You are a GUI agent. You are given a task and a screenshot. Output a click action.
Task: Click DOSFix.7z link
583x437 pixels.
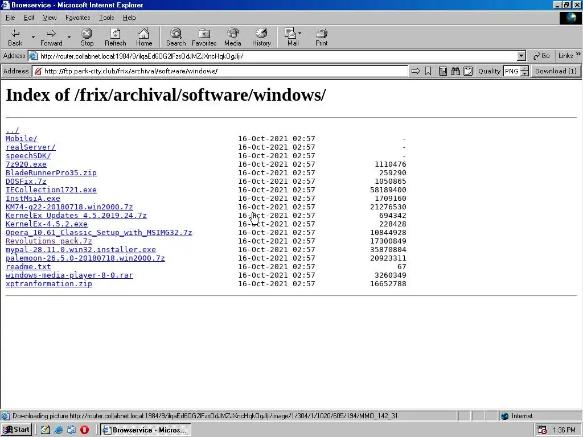click(26, 182)
